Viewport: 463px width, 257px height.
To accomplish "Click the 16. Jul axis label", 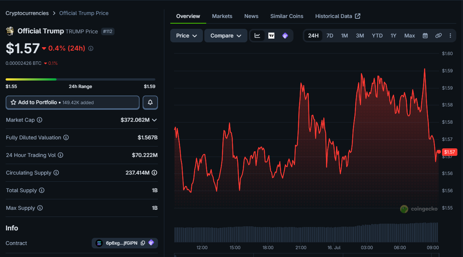I will pyautogui.click(x=334, y=248).
